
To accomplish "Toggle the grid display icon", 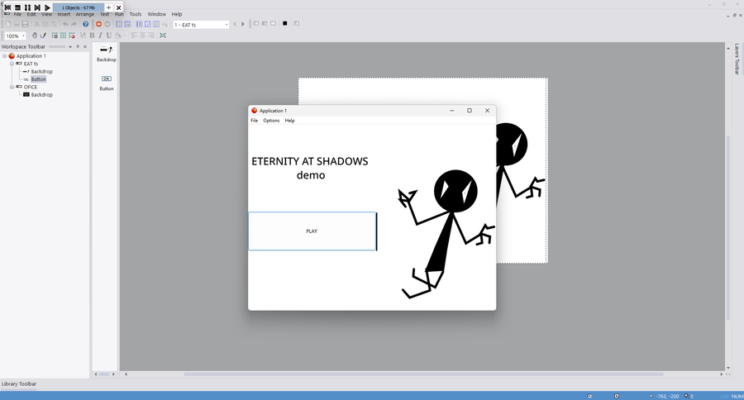I will click(63, 36).
